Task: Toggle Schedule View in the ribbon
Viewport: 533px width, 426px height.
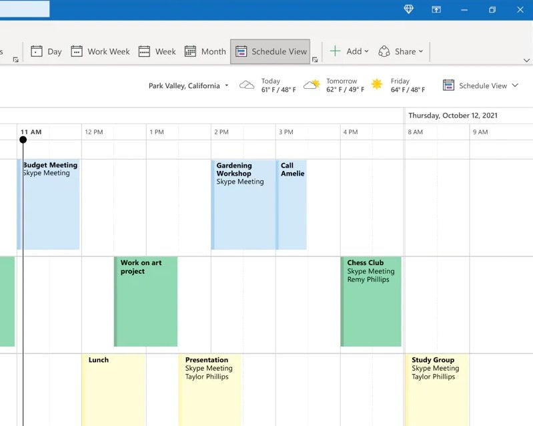Action: pyautogui.click(x=271, y=51)
